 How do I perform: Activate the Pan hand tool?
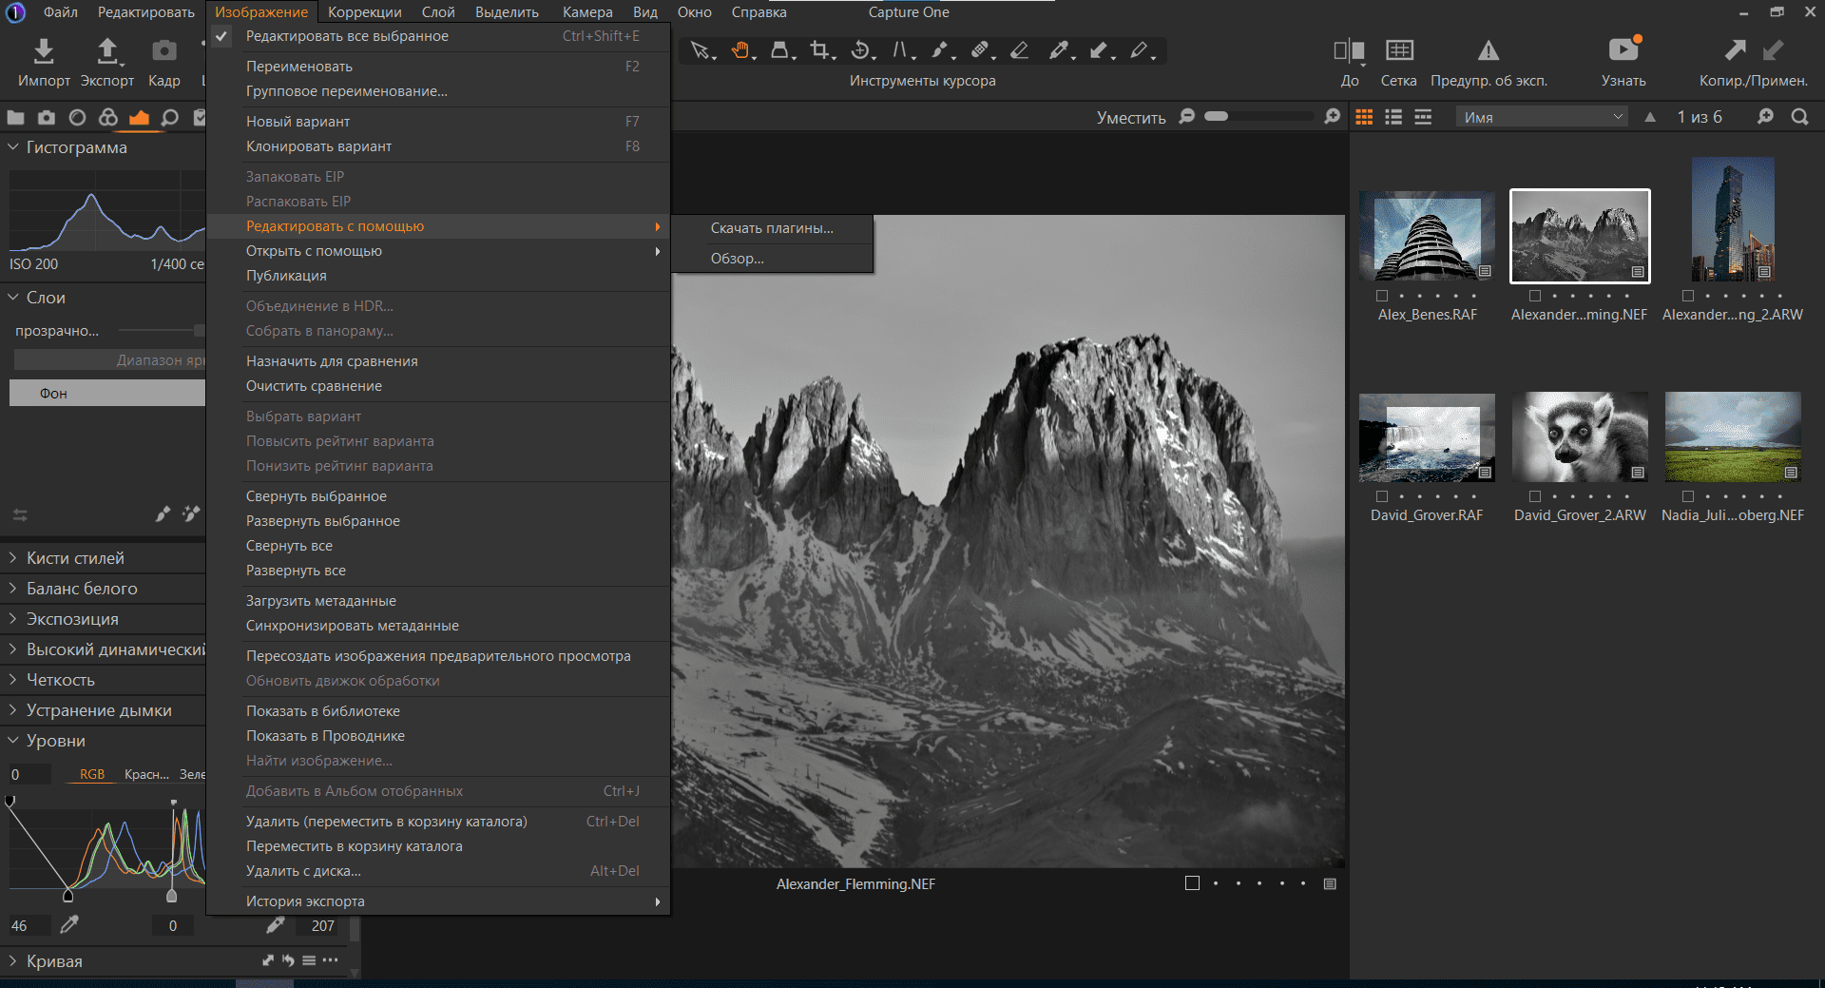click(x=740, y=50)
